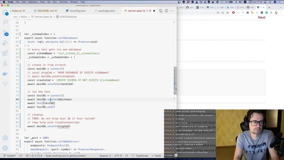Switch to the package.json tab

pyautogui.click(x=105, y=11)
